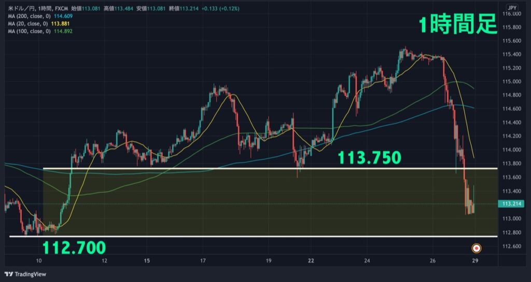531x282 pixels.
Task: Select the lower white horizontal line at 112.700
Action: point(253,236)
